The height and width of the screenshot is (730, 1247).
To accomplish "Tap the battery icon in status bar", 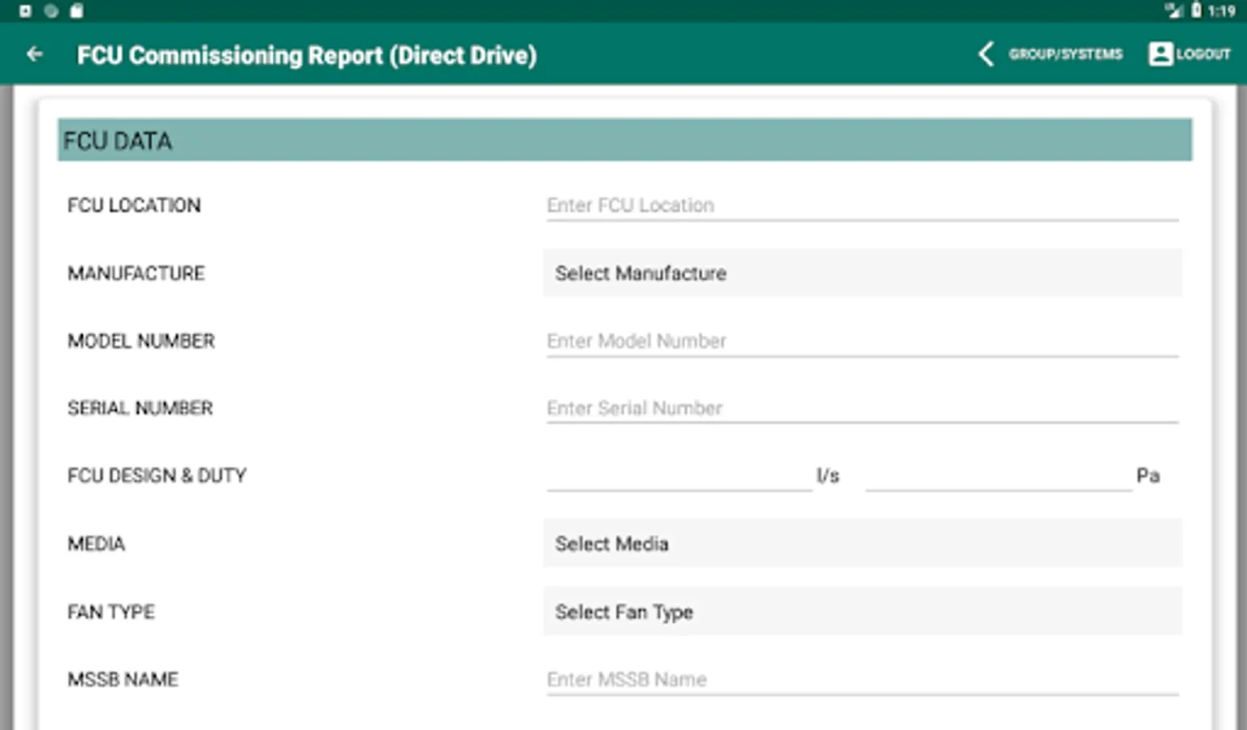I will point(1196,11).
